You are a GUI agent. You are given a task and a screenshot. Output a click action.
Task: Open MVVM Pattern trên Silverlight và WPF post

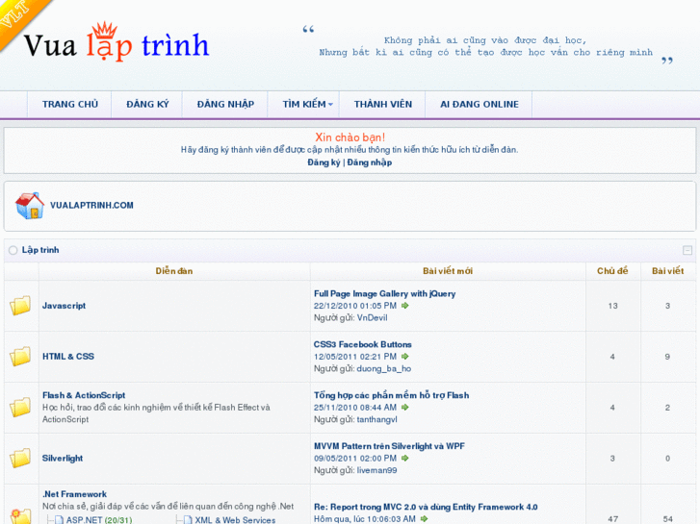[389, 446]
